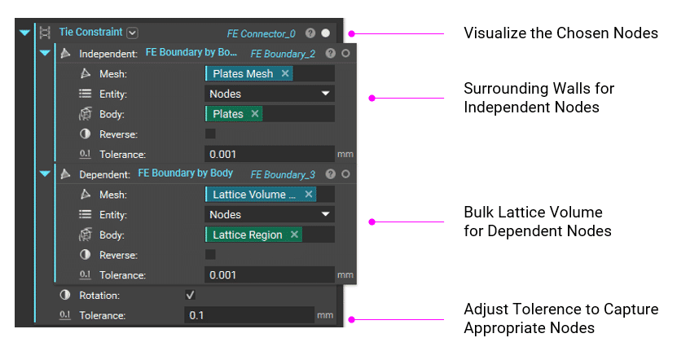Enable the Reverse checkbox under Dependent

(x=210, y=254)
